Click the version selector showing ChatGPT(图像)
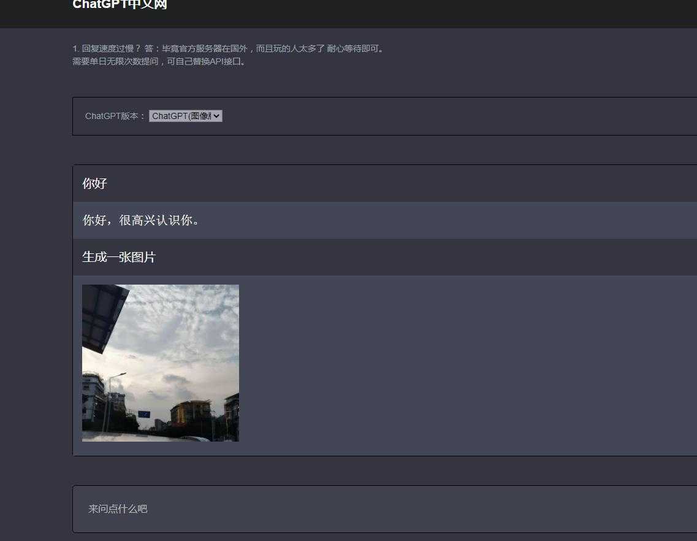697x541 pixels. pos(185,116)
